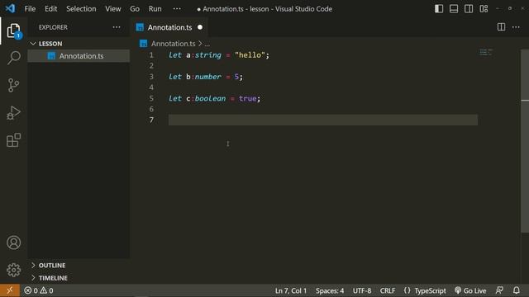The width and height of the screenshot is (529, 297).
Task: Click the breadcrumb ellipsis symbol
Action: pyautogui.click(x=207, y=44)
